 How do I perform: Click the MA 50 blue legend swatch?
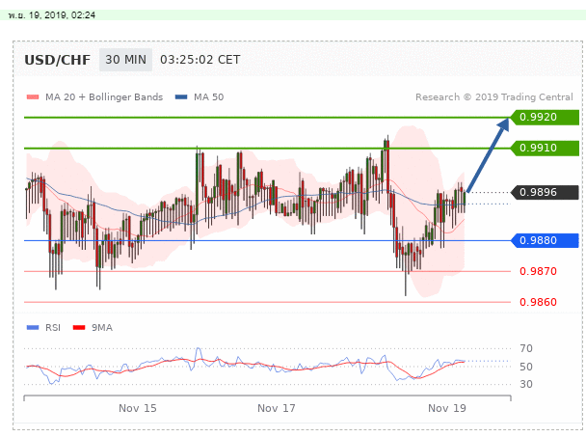(x=181, y=97)
